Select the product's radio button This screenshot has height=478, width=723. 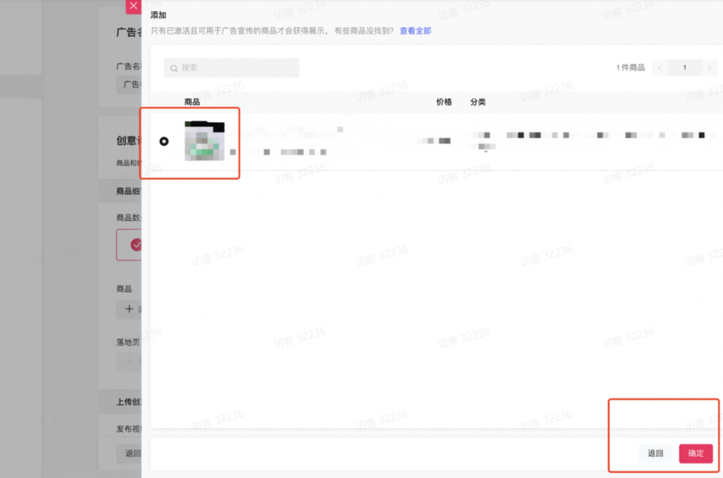click(x=164, y=141)
